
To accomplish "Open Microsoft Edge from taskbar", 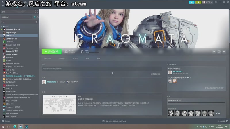I will (15, 126).
